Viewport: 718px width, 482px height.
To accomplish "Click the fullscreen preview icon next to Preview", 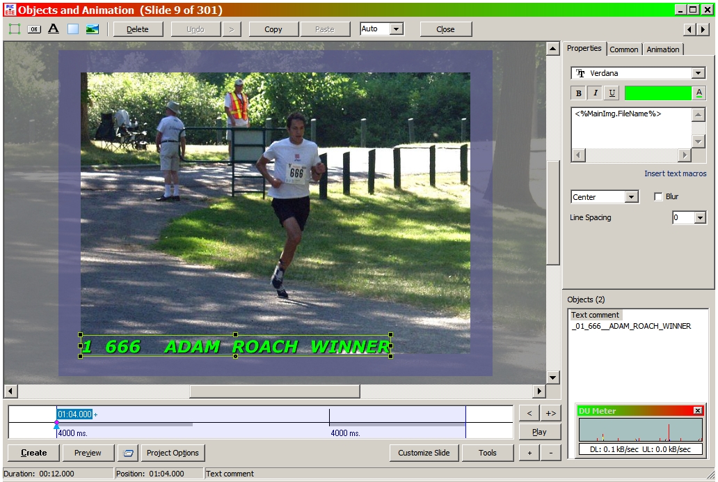I will click(128, 453).
